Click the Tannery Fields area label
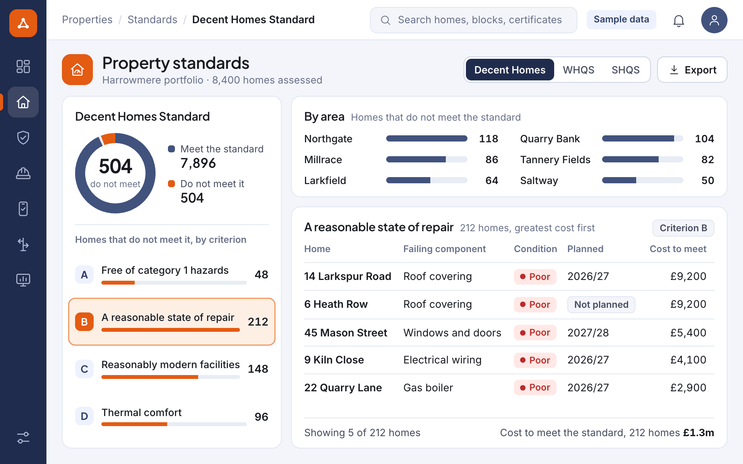743x464 pixels. [555, 160]
